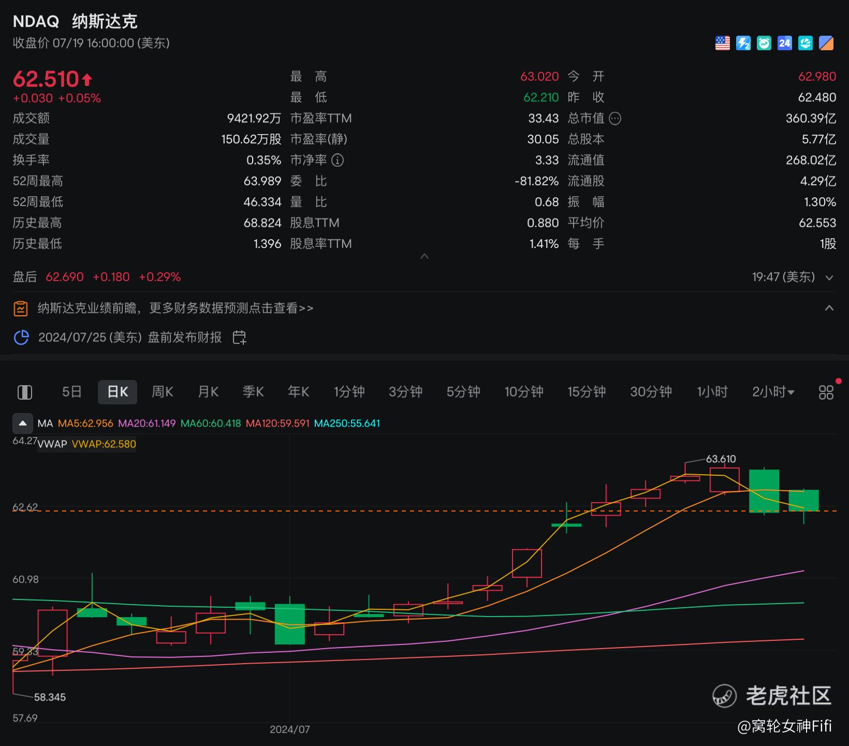Select the 30分钟 interval tab

coord(651,392)
